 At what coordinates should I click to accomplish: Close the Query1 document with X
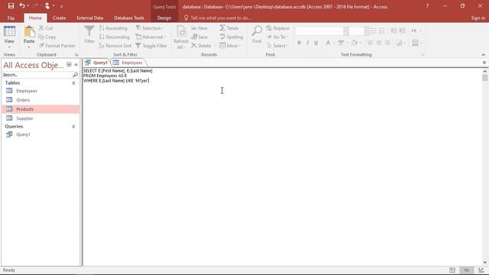click(484, 63)
